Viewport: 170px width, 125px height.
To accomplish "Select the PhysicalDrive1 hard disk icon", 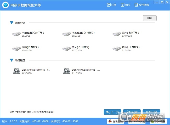I will [x=67, y=71].
